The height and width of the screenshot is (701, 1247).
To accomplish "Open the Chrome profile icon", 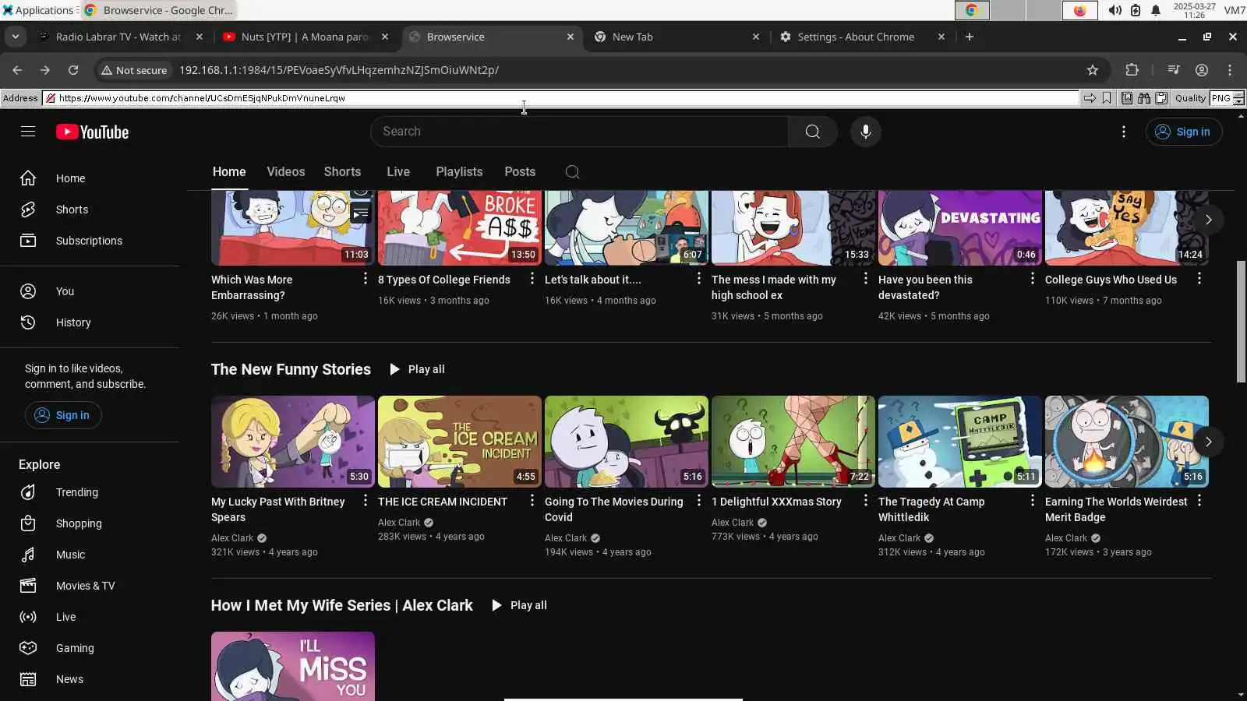I will click(x=1202, y=70).
